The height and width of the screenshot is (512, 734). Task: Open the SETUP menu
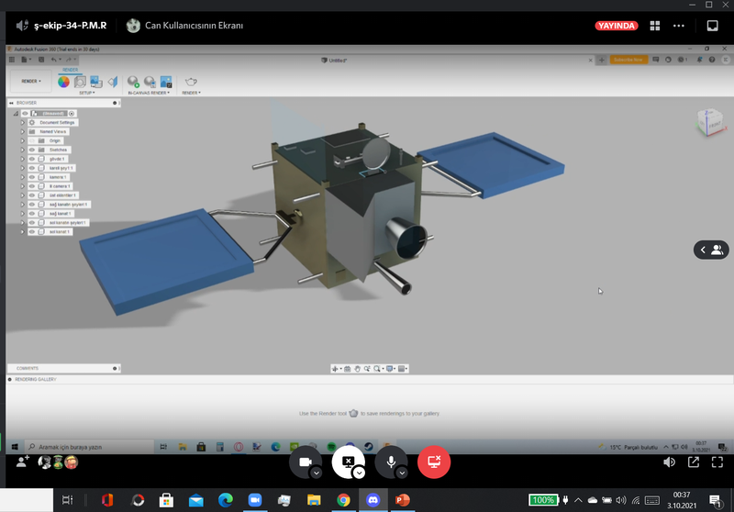tap(87, 93)
